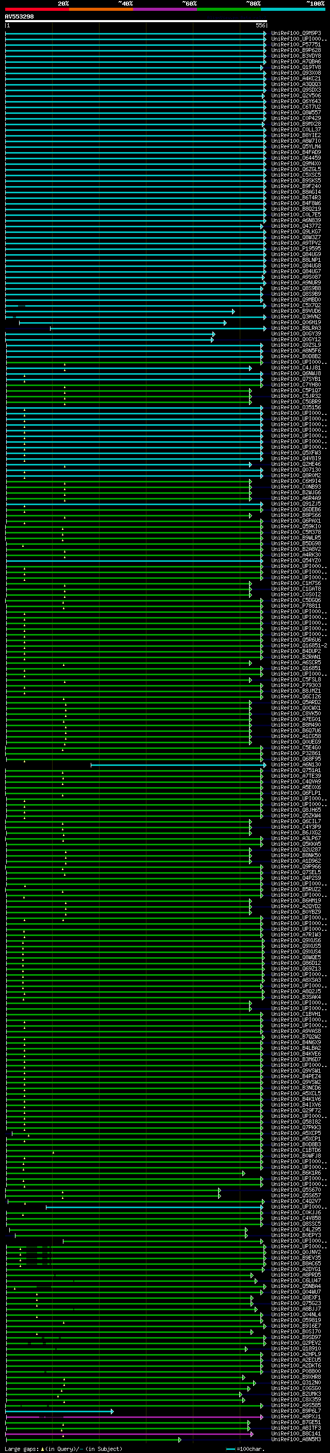330x1453 pixels.
Task: Click hit label UniRef100_Q54YZ0
Action: pos(296,561)
